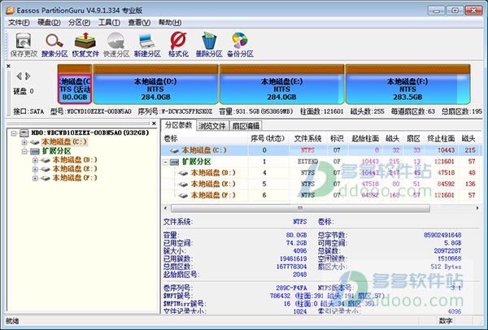The width and height of the screenshot is (488, 330).
Task: Open the 帮助(H) menu
Action: [170, 23]
